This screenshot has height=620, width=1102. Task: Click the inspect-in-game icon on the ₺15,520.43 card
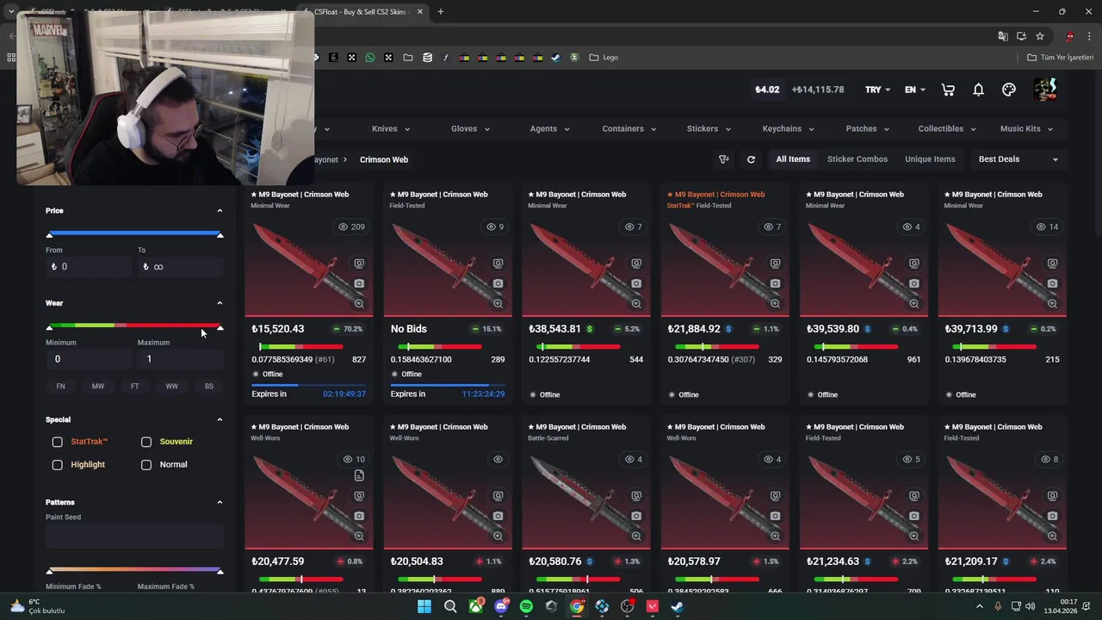pos(359,263)
